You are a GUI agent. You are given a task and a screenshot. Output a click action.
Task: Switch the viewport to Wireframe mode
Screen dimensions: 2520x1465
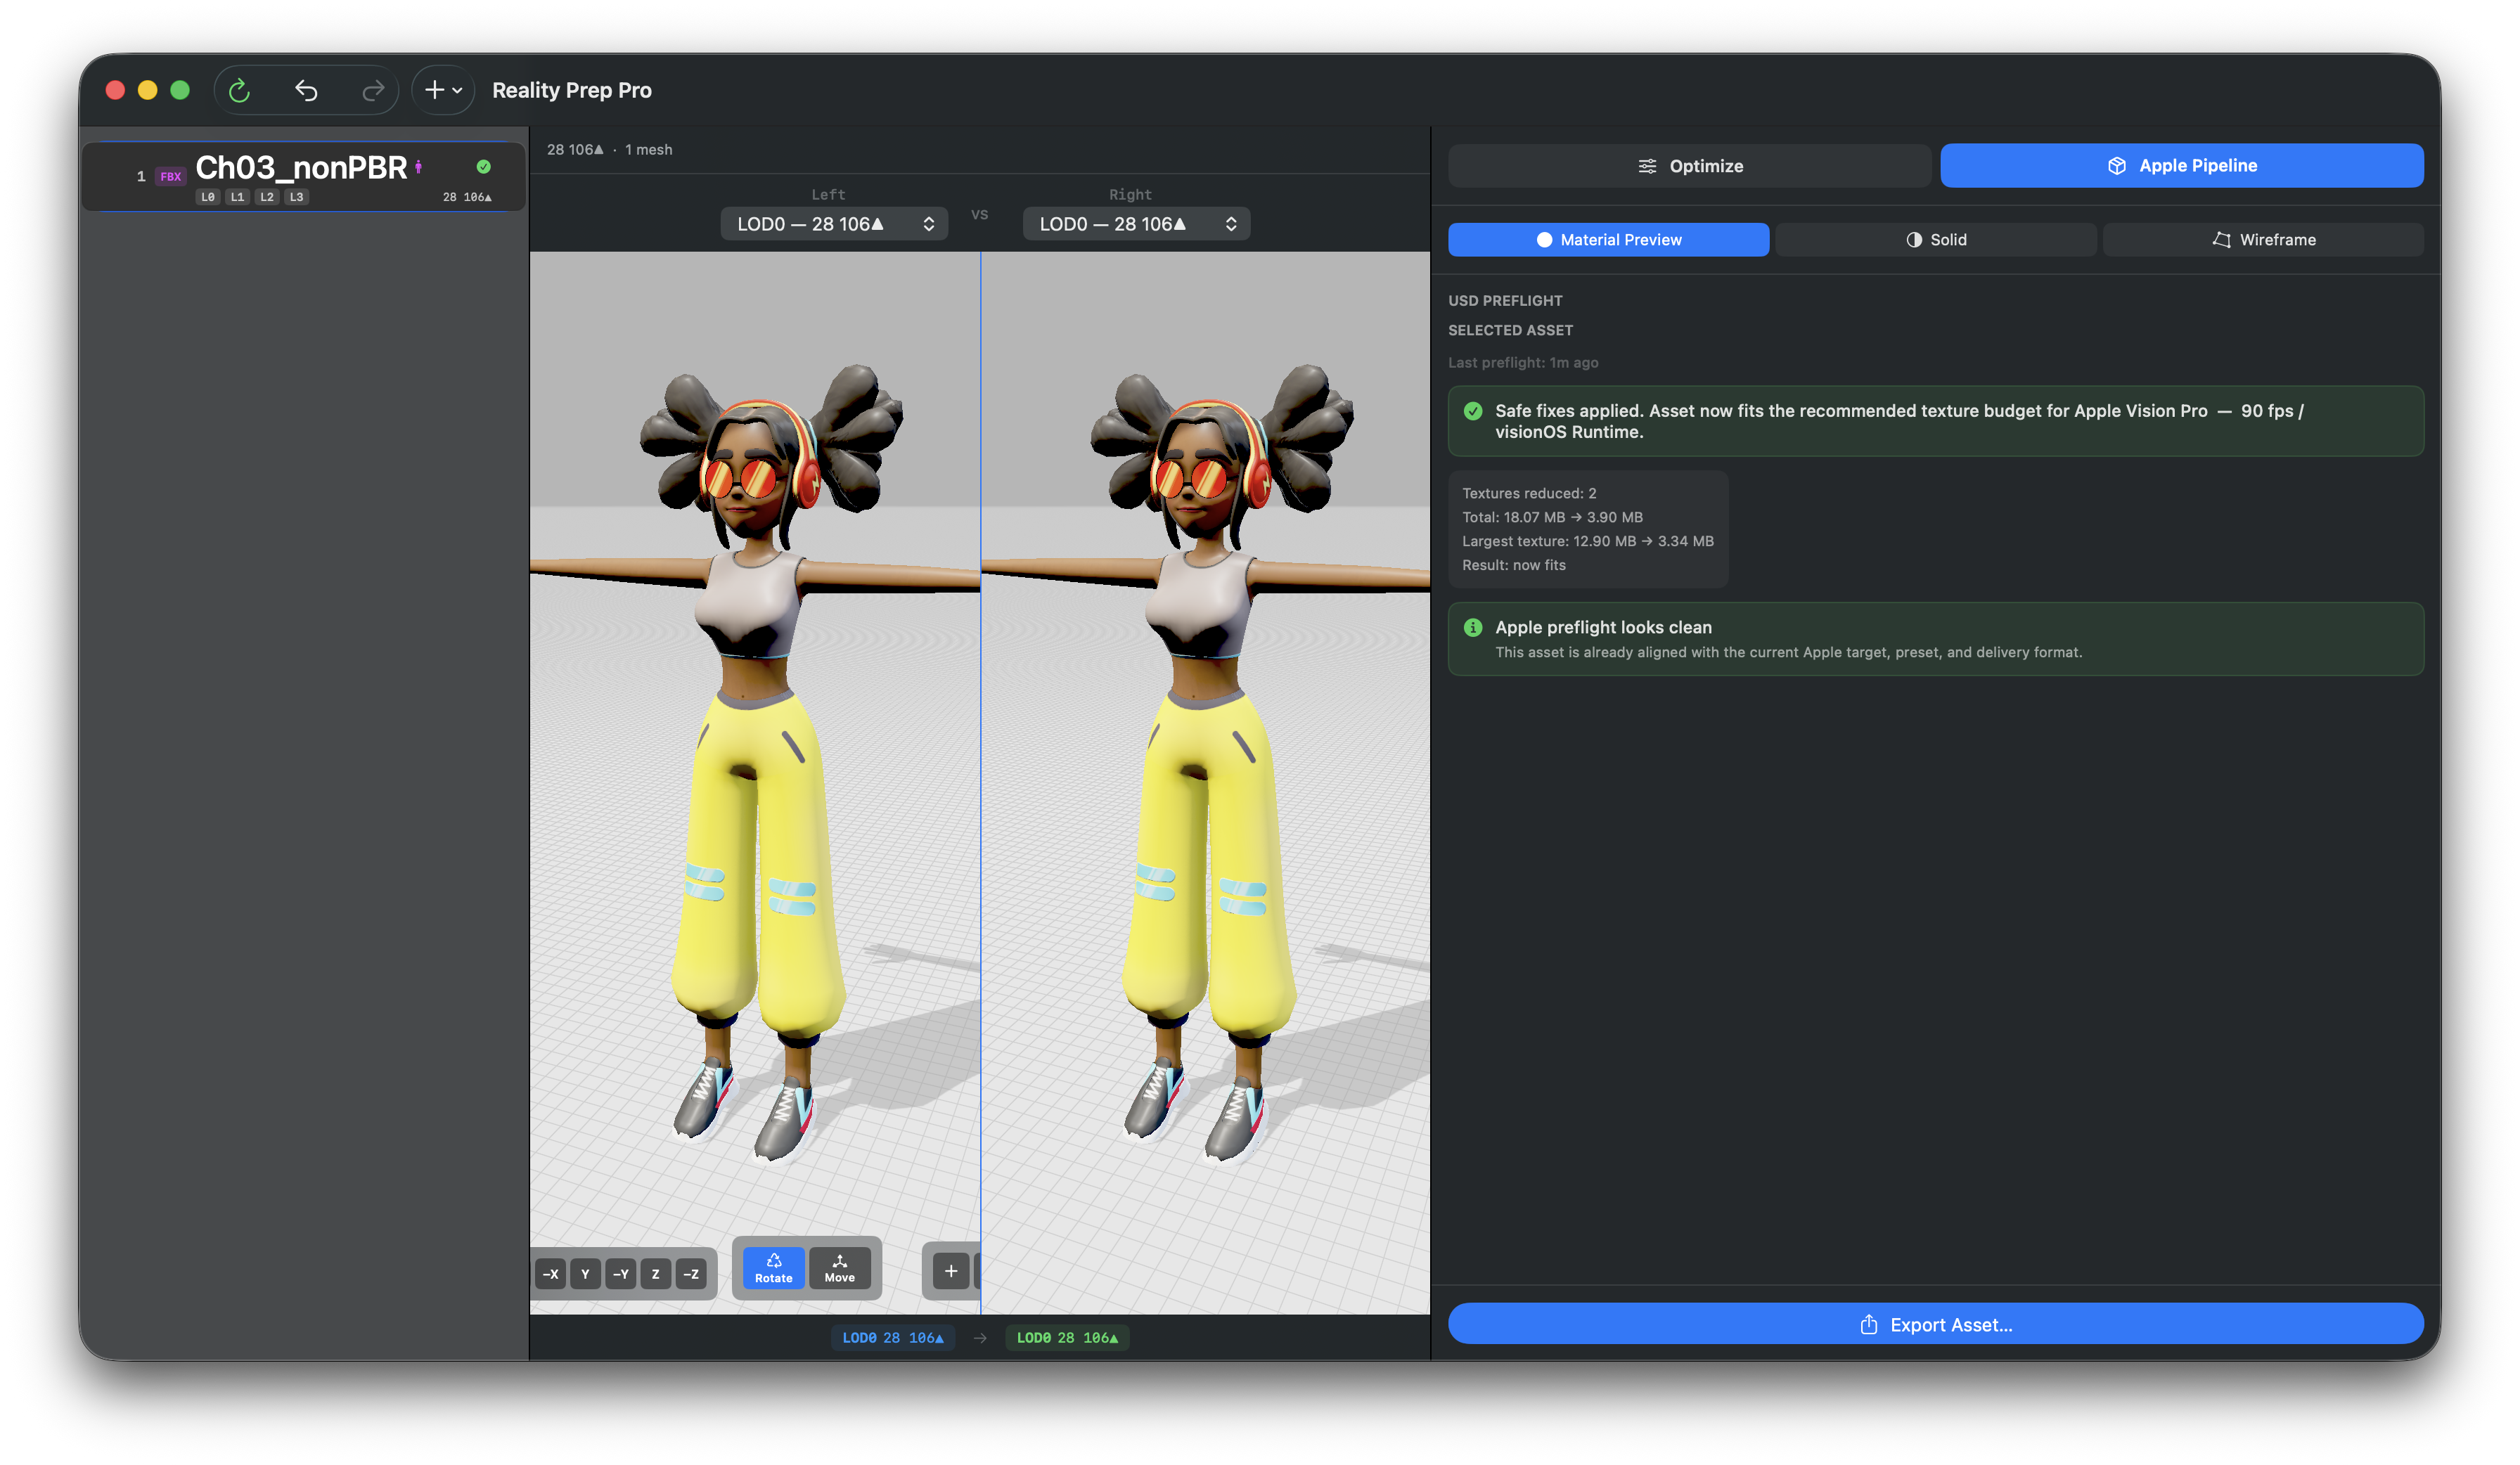pyautogui.click(x=2264, y=239)
